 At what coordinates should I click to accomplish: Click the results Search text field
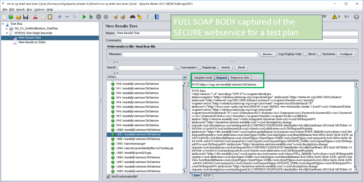tap(146, 68)
